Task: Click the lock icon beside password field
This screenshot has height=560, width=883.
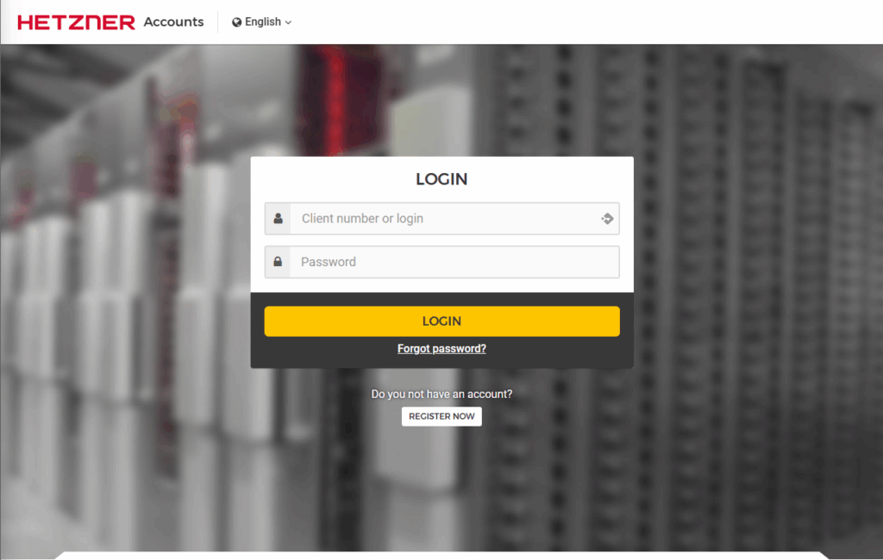Action: pos(279,262)
